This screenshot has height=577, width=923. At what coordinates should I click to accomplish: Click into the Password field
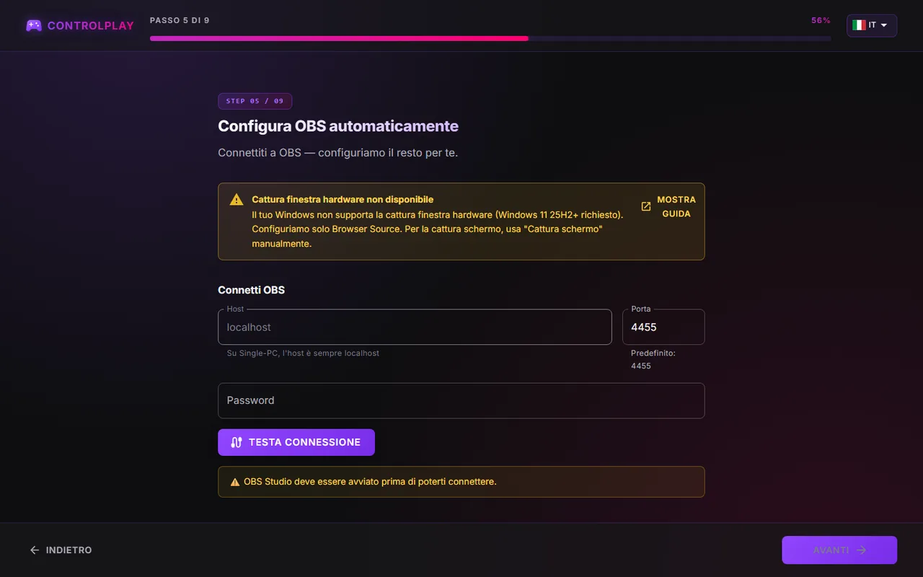tap(461, 401)
